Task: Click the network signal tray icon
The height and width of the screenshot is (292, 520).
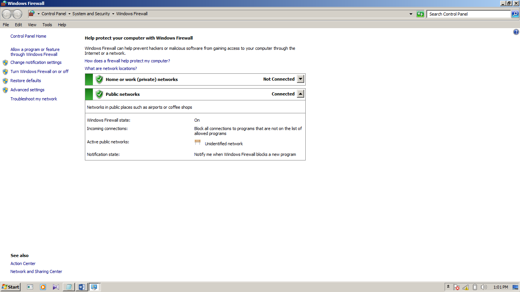Action: (466, 287)
